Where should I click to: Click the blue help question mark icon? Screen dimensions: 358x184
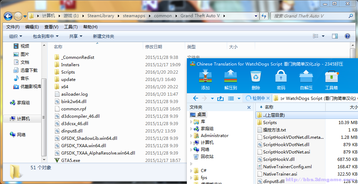tap(347, 36)
